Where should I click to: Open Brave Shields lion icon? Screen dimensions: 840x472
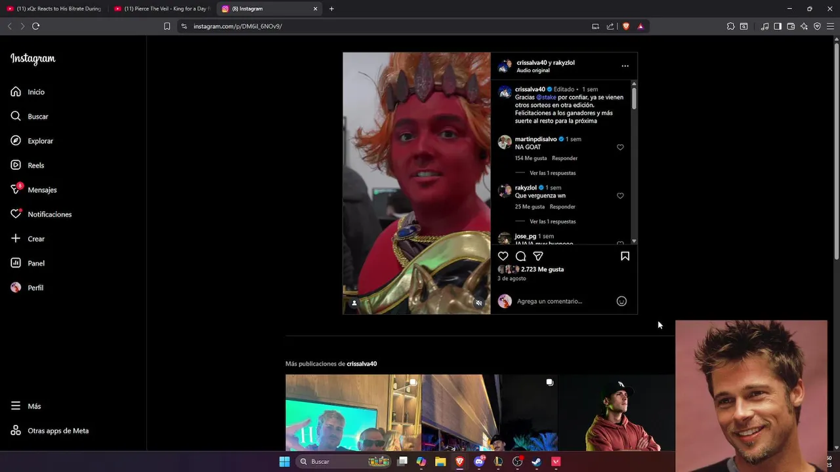tap(625, 26)
